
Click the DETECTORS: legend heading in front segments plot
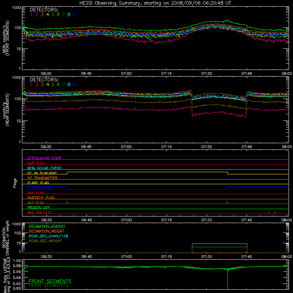coord(44,10)
